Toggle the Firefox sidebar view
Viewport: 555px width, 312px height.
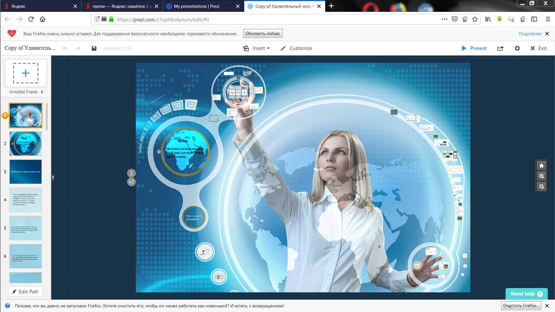pyautogui.click(x=534, y=19)
